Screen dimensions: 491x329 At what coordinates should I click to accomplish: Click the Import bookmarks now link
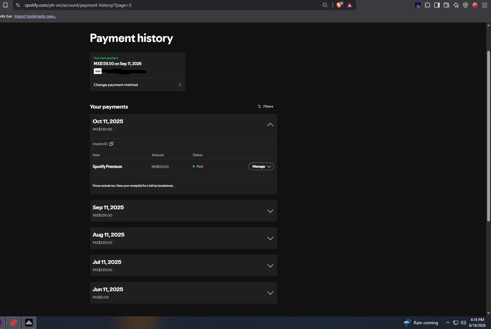pyautogui.click(x=35, y=16)
